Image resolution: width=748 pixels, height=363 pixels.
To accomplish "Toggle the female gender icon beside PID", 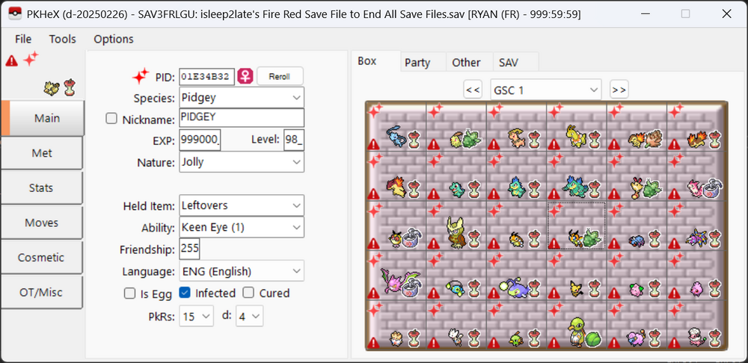I will [x=245, y=77].
